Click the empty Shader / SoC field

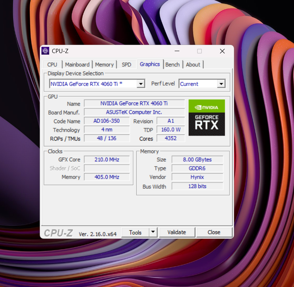[107, 168]
